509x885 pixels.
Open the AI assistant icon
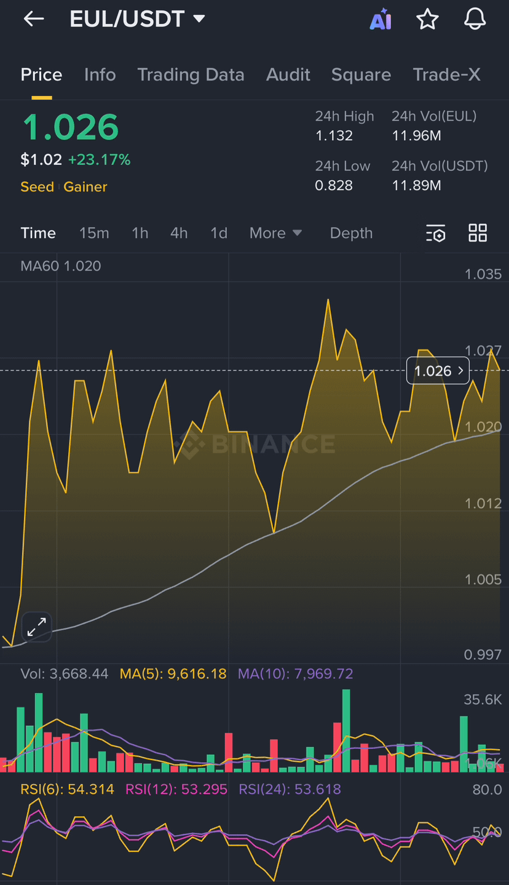pos(381,20)
